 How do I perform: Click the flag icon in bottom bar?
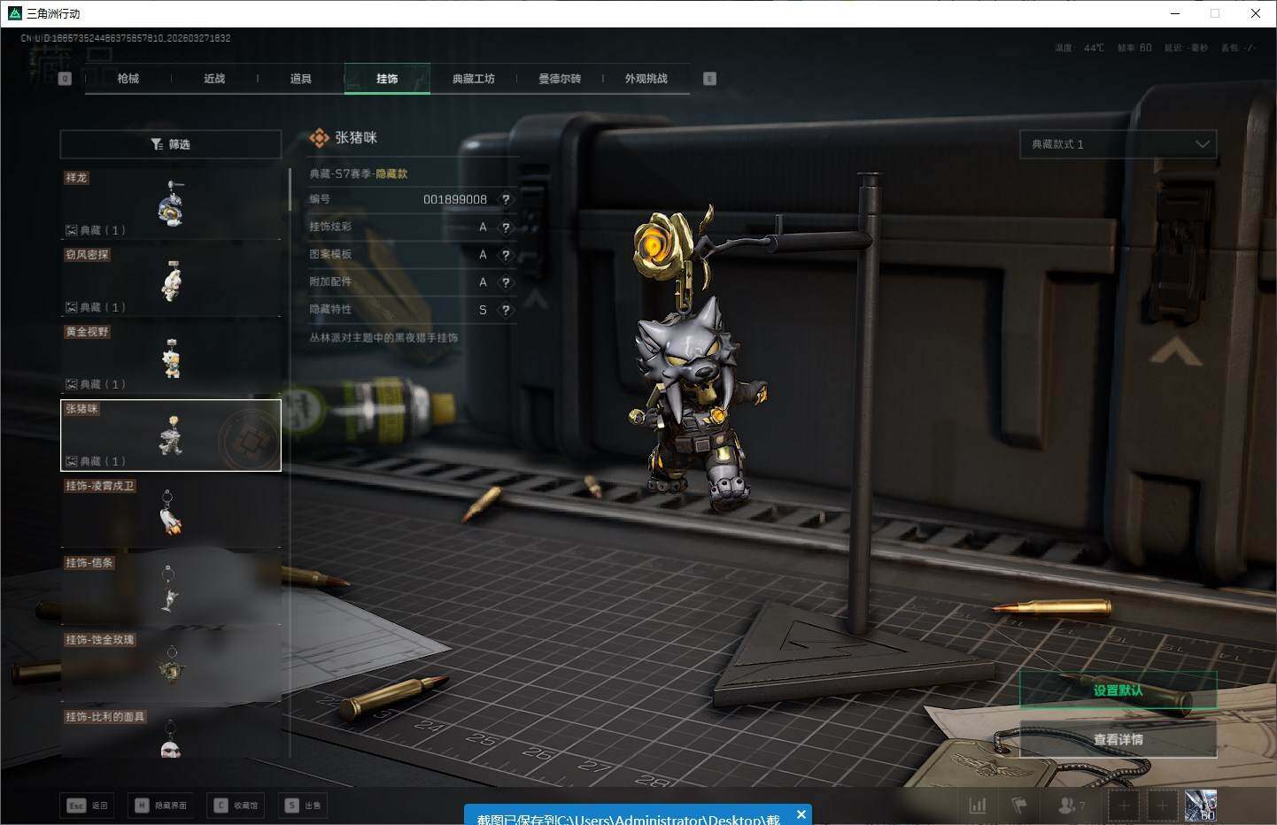[1018, 806]
